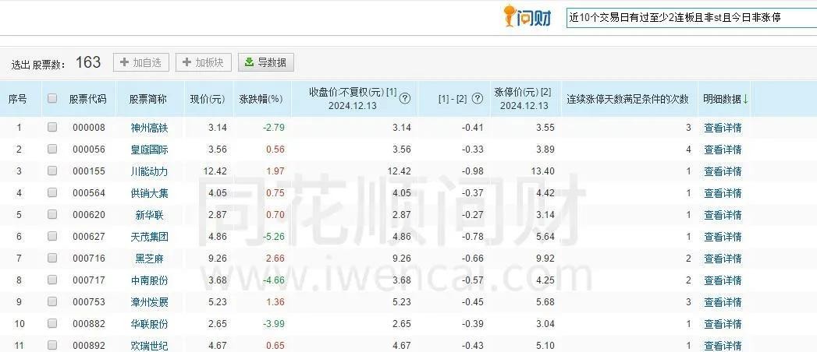Sort by 现价(元) column header
Image resolution: width=817 pixels, height=352 pixels.
pos(207,99)
